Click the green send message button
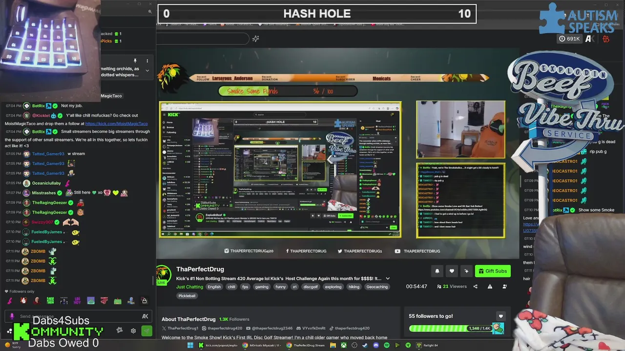 tap(146, 331)
